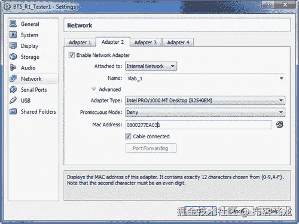Image resolution: width=299 pixels, height=224 pixels.
Task: Select the Storage disk icon
Action: click(x=13, y=57)
